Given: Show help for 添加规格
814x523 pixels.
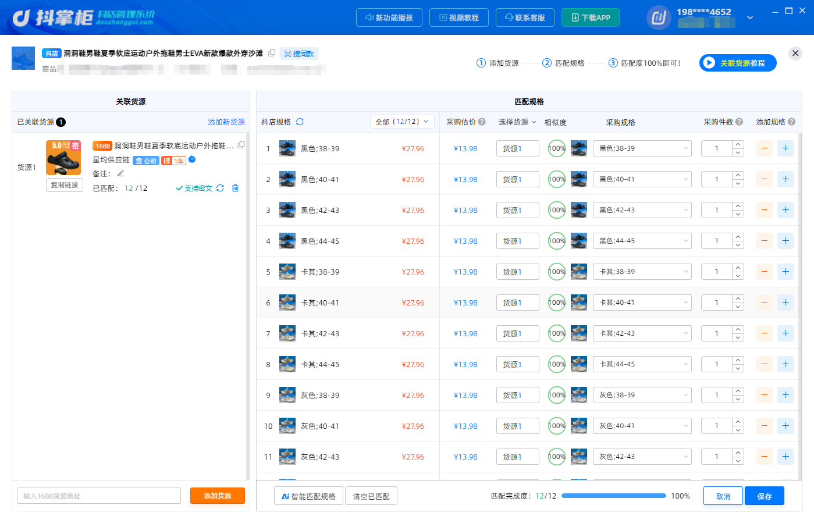Looking at the screenshot, I should (x=791, y=122).
